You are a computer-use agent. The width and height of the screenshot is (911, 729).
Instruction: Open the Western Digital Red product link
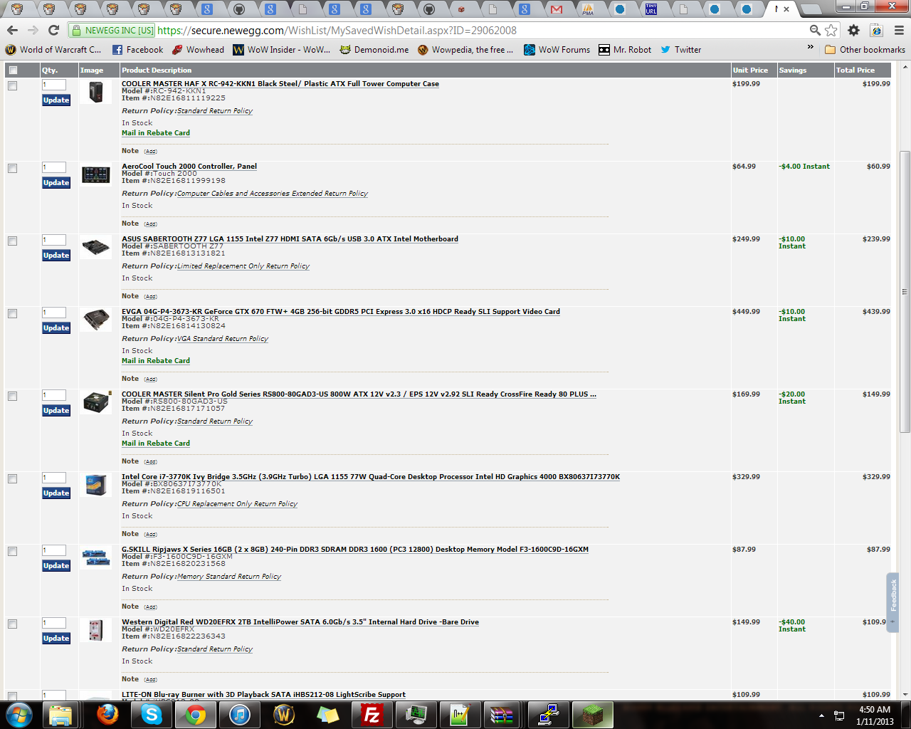[x=300, y=622]
